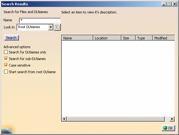Maximize the Search Results window
The image size is (179, 135).
coord(169,4)
